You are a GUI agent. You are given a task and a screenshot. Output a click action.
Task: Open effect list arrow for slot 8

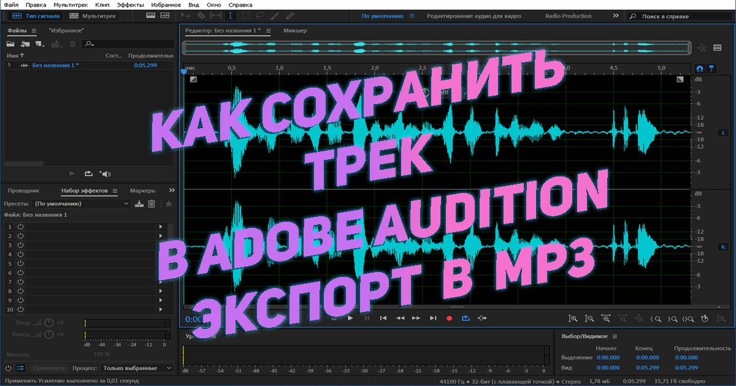161,291
